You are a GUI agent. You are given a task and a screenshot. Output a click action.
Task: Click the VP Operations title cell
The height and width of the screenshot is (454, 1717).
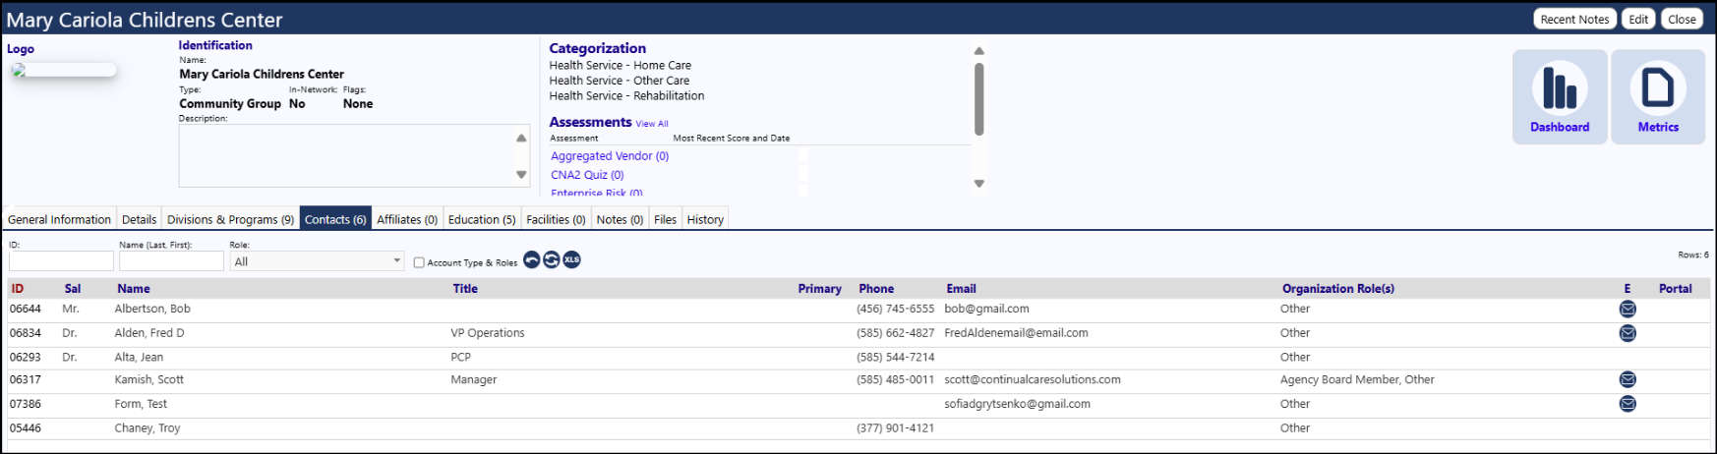488,333
